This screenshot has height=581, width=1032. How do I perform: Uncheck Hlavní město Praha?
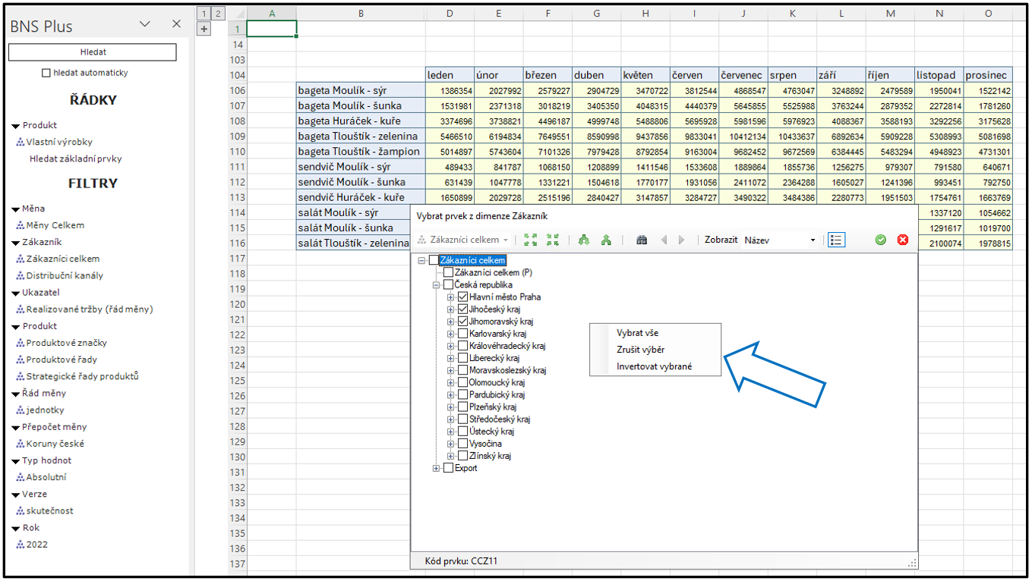pyautogui.click(x=463, y=297)
